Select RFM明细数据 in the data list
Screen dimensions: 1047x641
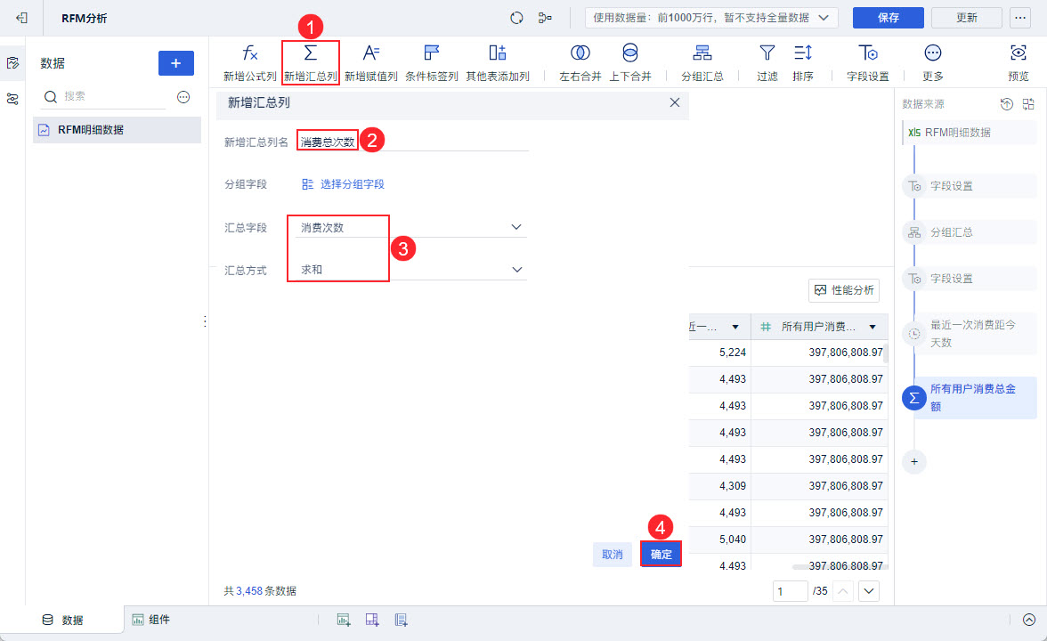click(117, 130)
